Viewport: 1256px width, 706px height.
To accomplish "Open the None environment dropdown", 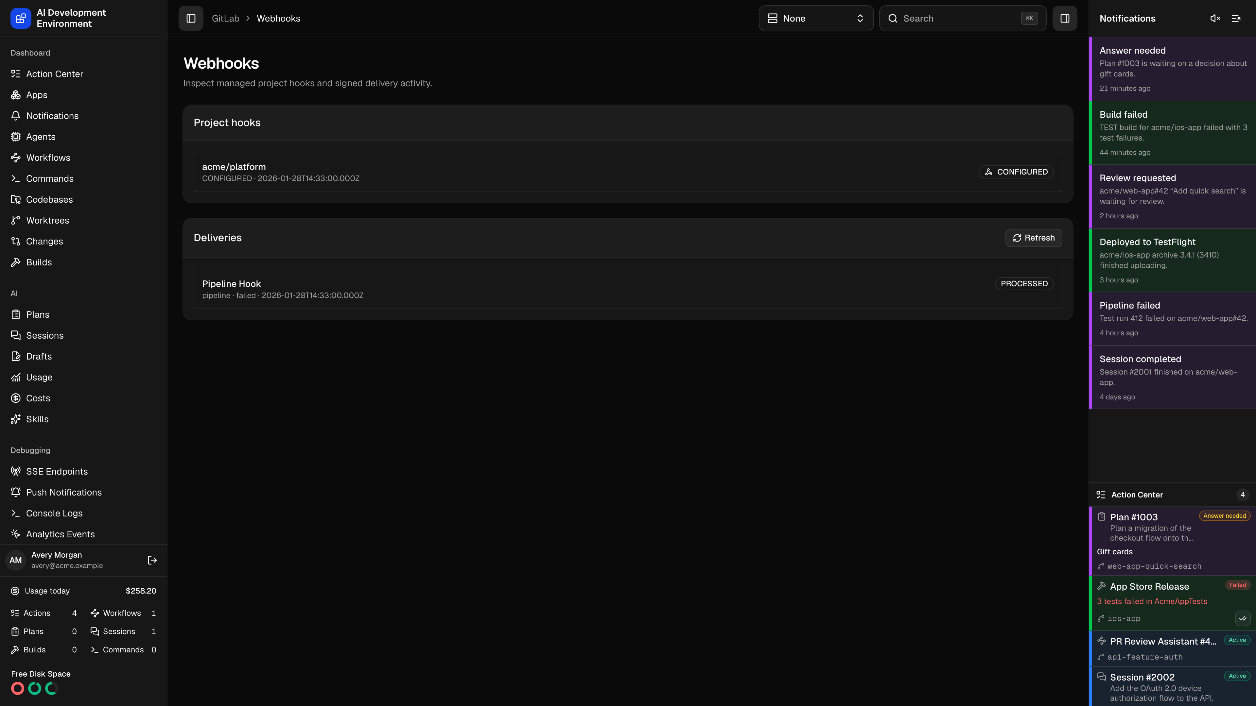I will pyautogui.click(x=816, y=18).
